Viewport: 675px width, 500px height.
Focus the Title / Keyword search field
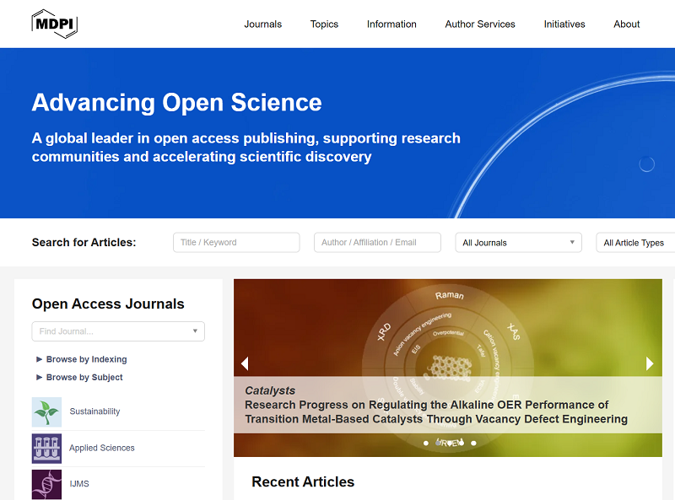(236, 242)
